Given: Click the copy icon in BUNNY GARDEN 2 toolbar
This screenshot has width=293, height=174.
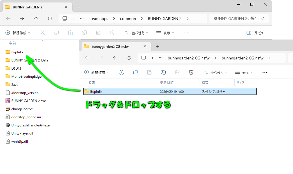Looking at the screenshot, I should [57, 33].
